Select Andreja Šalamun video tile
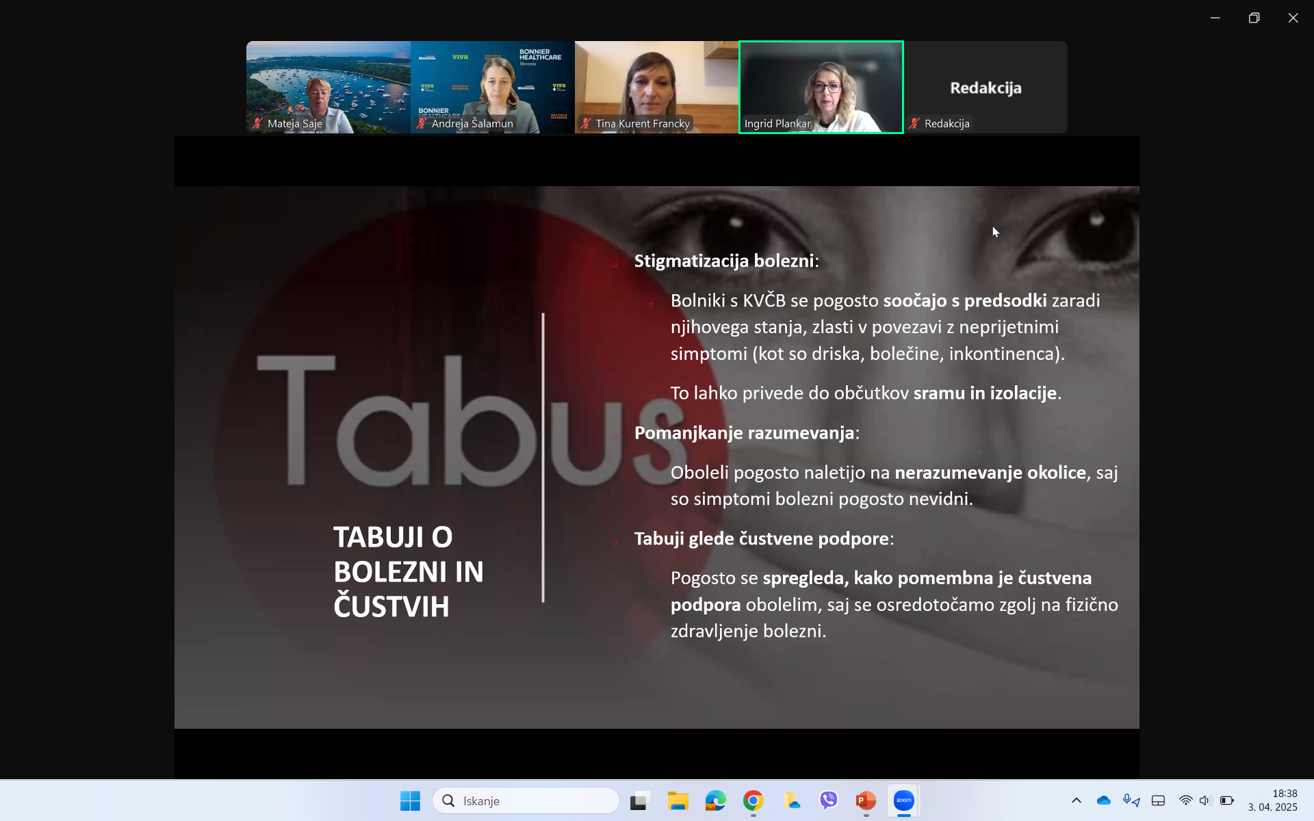Viewport: 1314px width, 821px height. (493, 87)
